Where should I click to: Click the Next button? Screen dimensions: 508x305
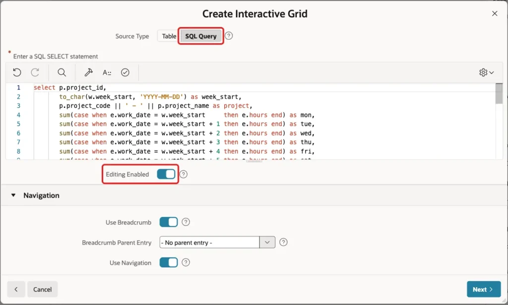pyautogui.click(x=484, y=289)
